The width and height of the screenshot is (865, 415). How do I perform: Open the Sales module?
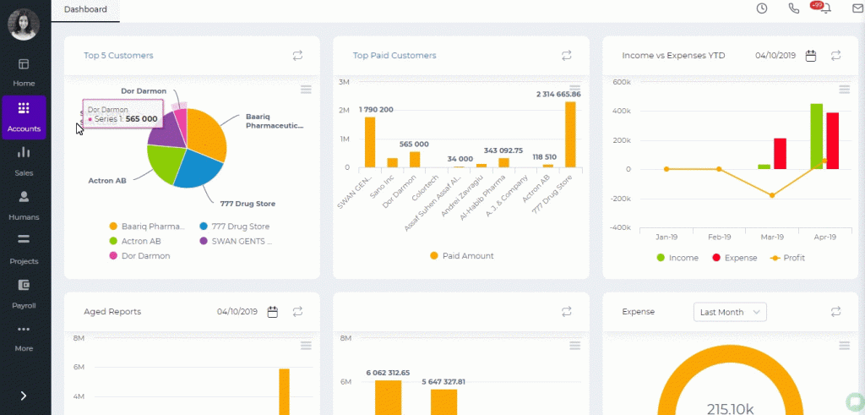point(24,161)
